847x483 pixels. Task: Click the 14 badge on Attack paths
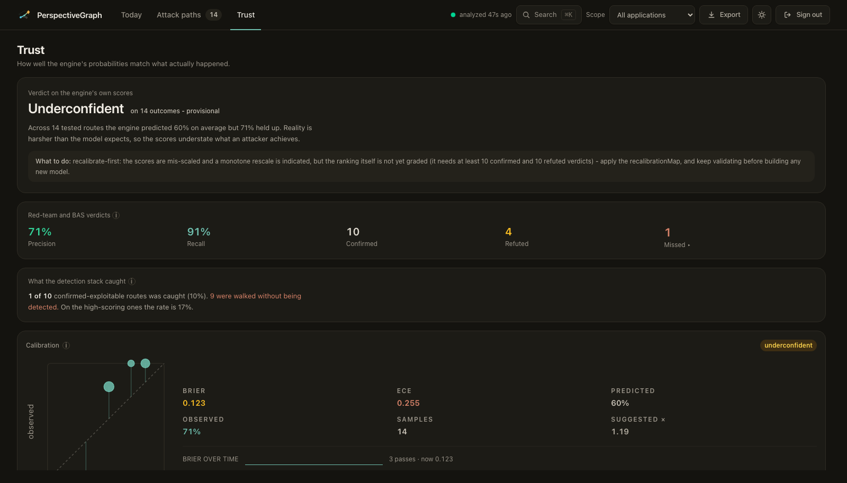click(x=214, y=15)
